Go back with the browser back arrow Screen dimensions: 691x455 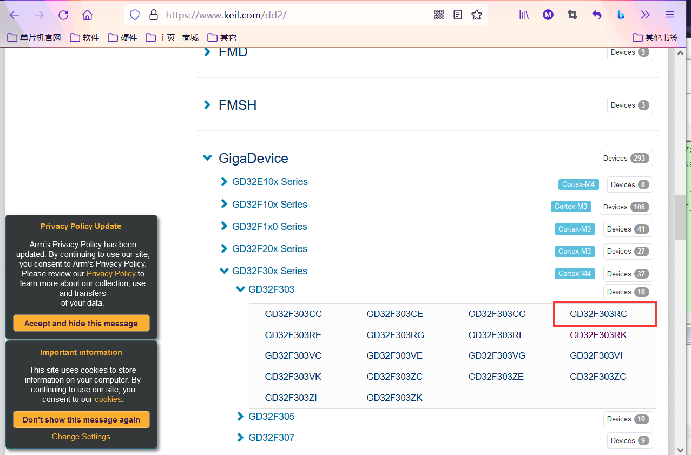click(15, 15)
